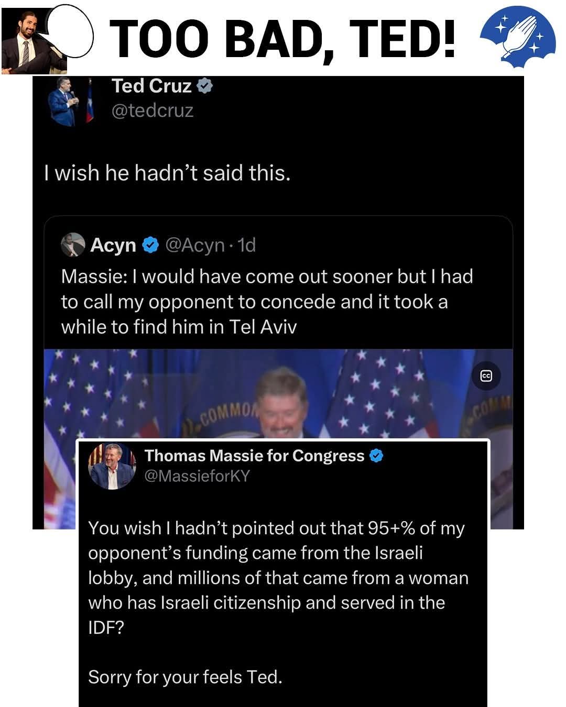This screenshot has width=566, height=707.
Task: Open the @tedcruz handle
Action: (153, 111)
